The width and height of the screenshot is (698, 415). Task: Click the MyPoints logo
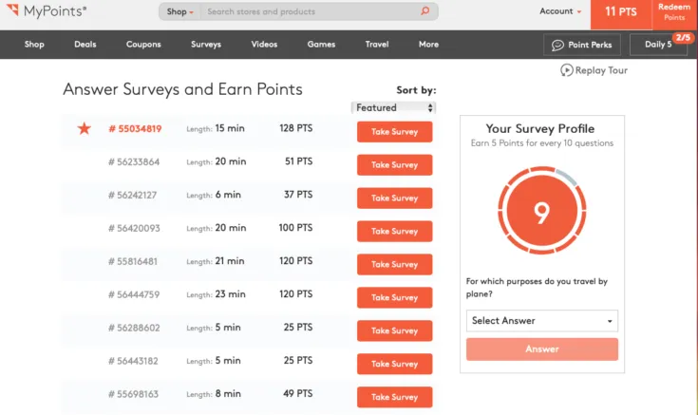tap(47, 12)
